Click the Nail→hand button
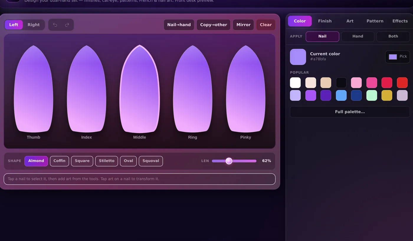This screenshot has height=241, width=413. point(179,25)
